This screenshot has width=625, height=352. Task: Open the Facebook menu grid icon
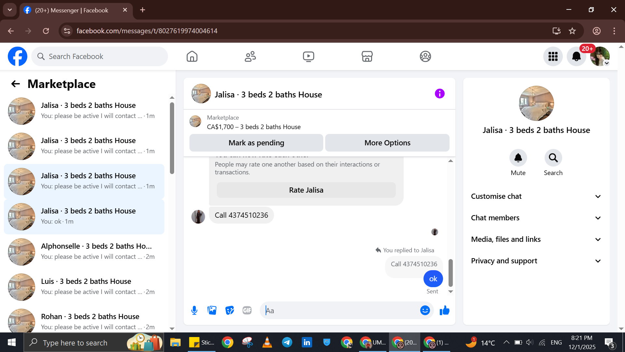[x=553, y=56]
